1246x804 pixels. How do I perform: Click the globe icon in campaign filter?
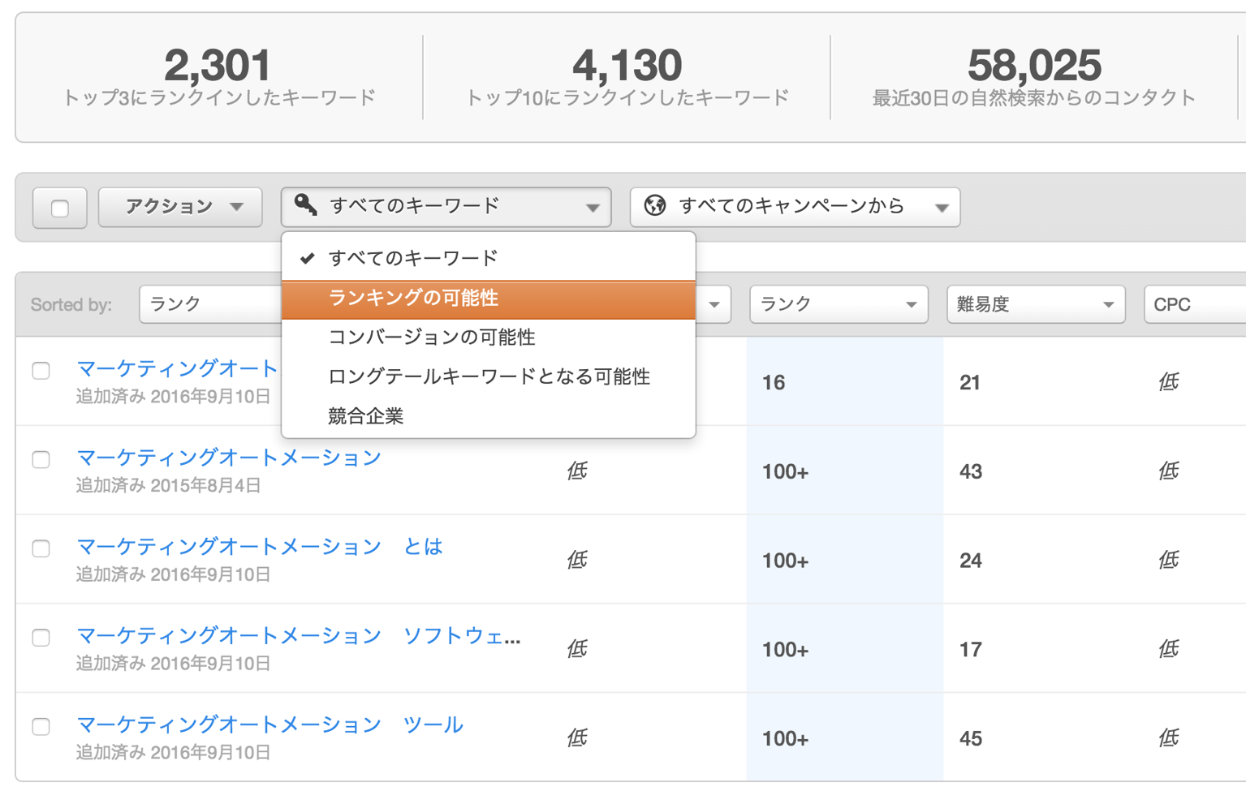pos(655,206)
